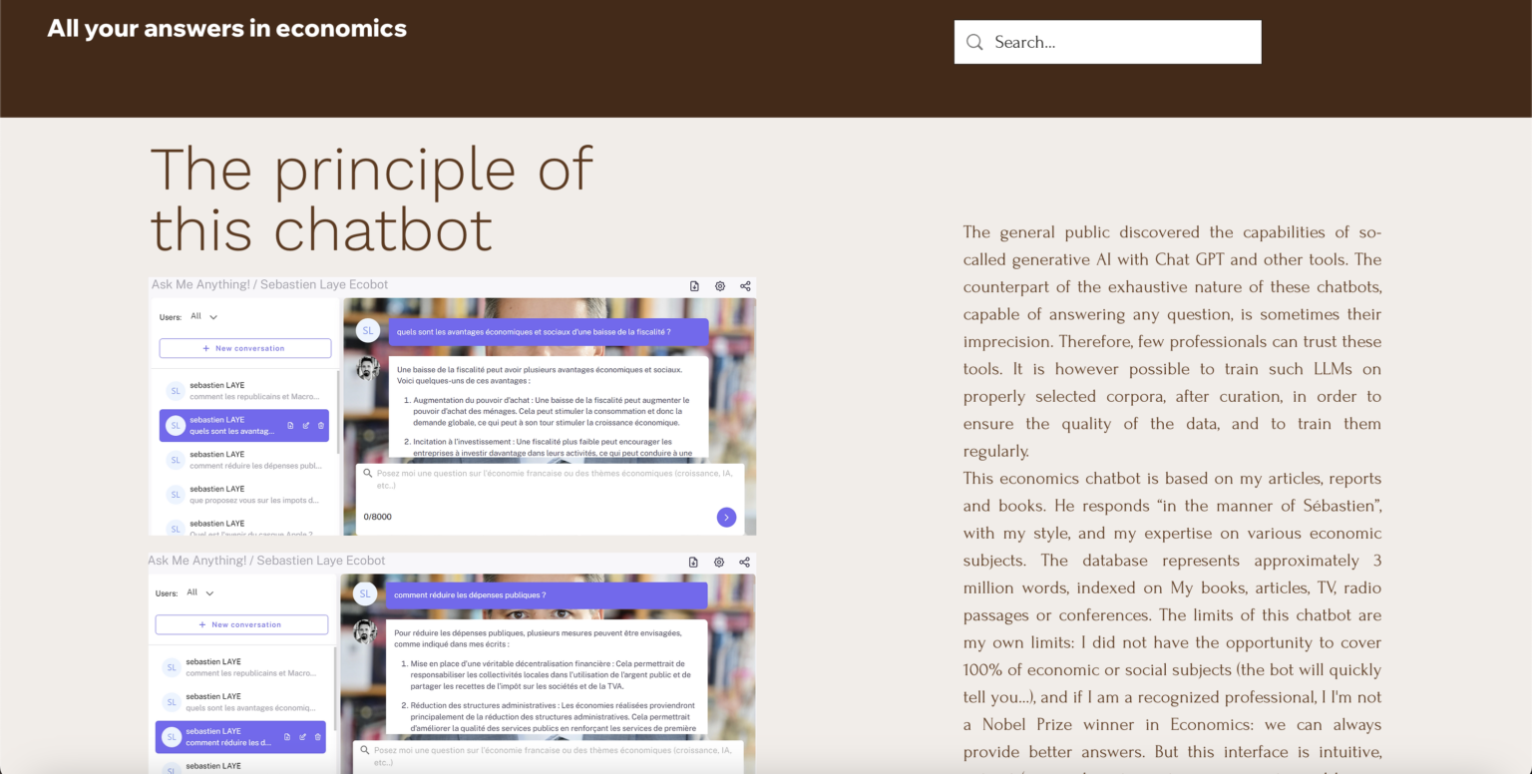Click the 'Posez moi une question' input in upper chatbot
This screenshot has height=774, width=1532.
[x=549, y=480]
